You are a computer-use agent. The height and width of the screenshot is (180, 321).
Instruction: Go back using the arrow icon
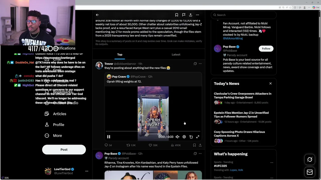pyautogui.click(x=97, y=15)
